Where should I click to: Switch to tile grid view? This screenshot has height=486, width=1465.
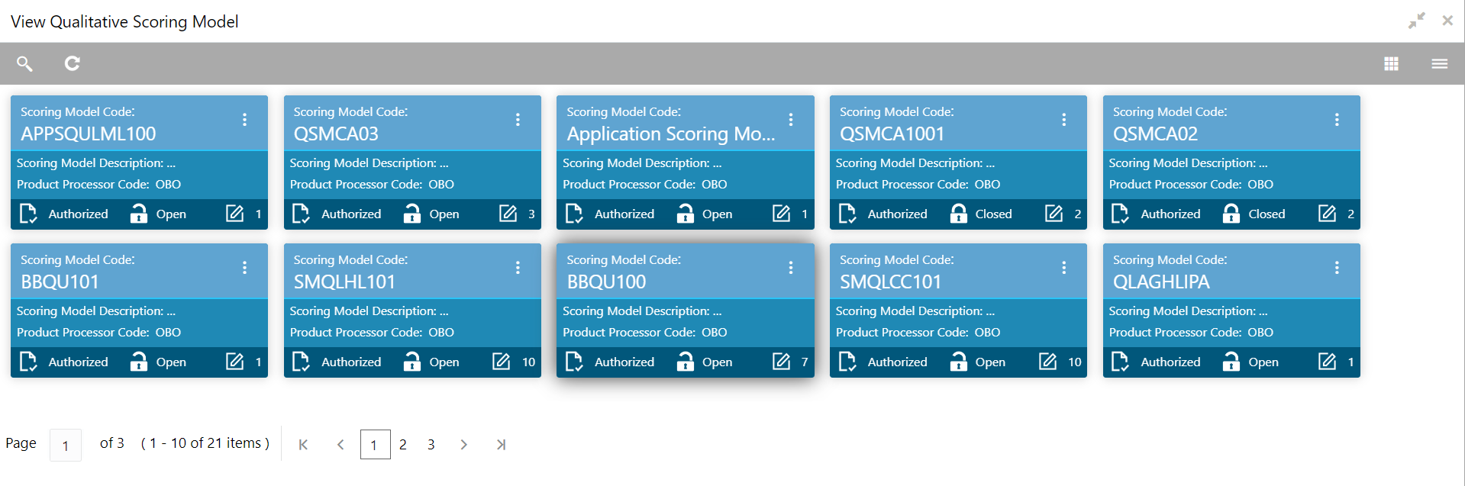(x=1391, y=63)
